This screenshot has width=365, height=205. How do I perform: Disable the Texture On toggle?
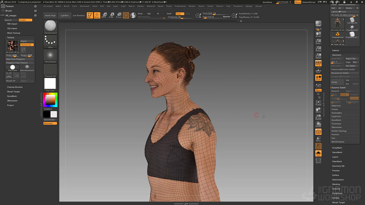coord(27,45)
